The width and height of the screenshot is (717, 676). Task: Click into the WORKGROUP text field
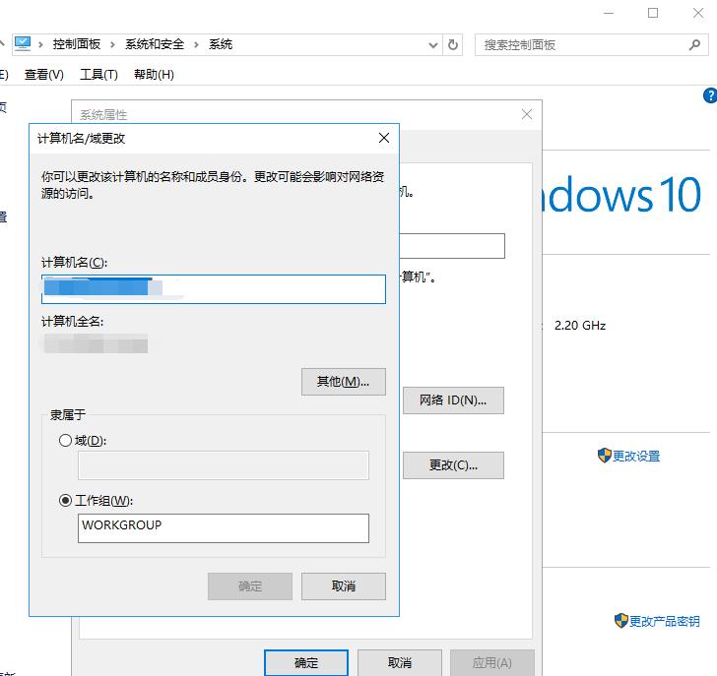click(224, 528)
